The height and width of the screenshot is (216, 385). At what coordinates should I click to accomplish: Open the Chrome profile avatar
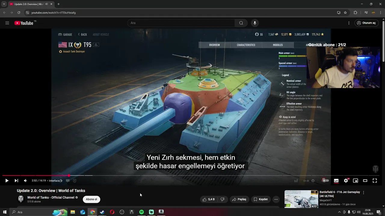click(373, 13)
